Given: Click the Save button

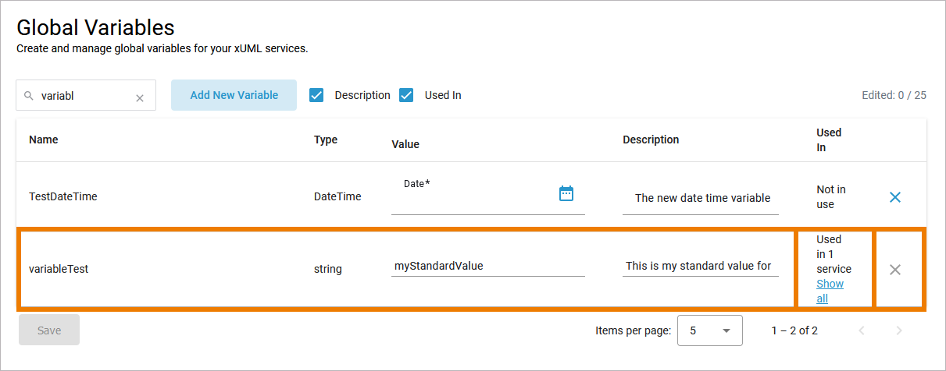Looking at the screenshot, I should coord(49,330).
